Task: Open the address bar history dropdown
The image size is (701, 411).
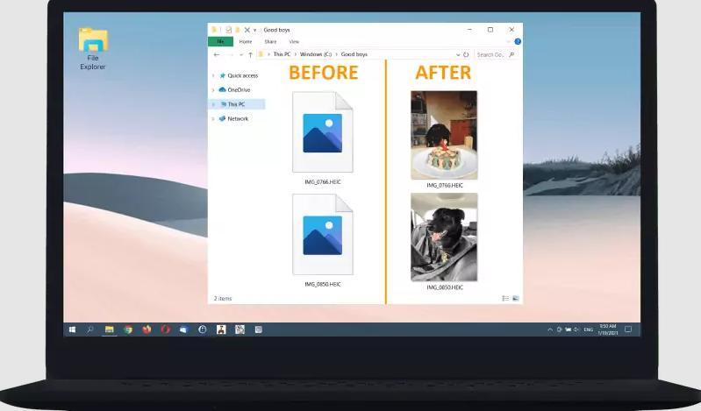Action: [458, 54]
